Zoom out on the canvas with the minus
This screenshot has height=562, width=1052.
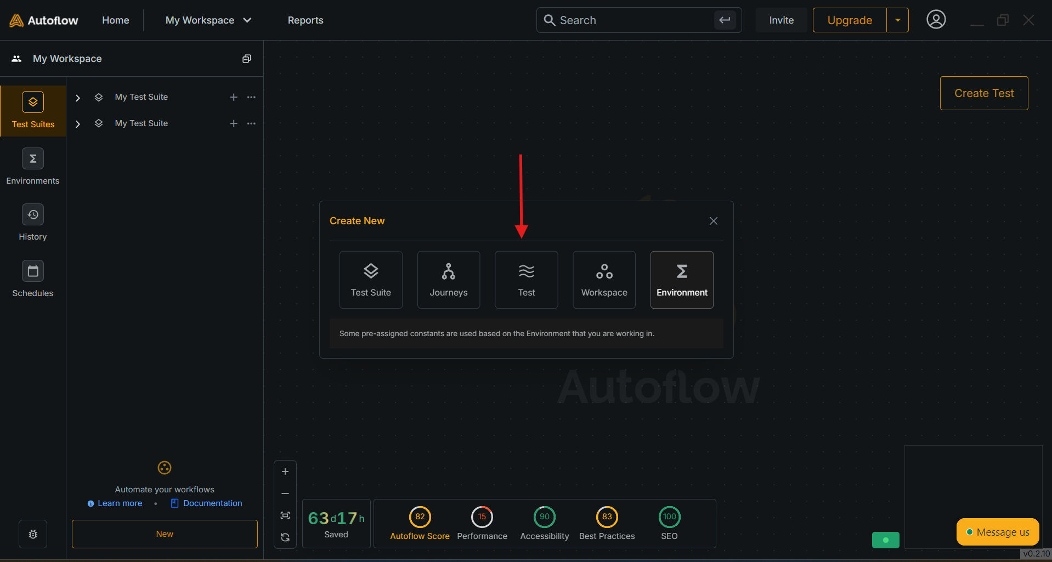(285, 493)
